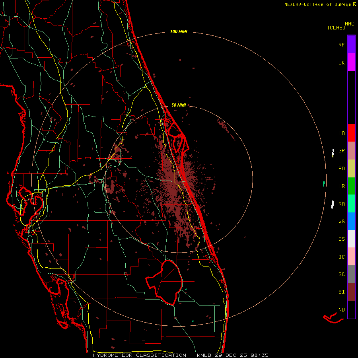This screenshot has height=358, width=358.
Task: Select the HA red color swatch
Action: coord(351,133)
